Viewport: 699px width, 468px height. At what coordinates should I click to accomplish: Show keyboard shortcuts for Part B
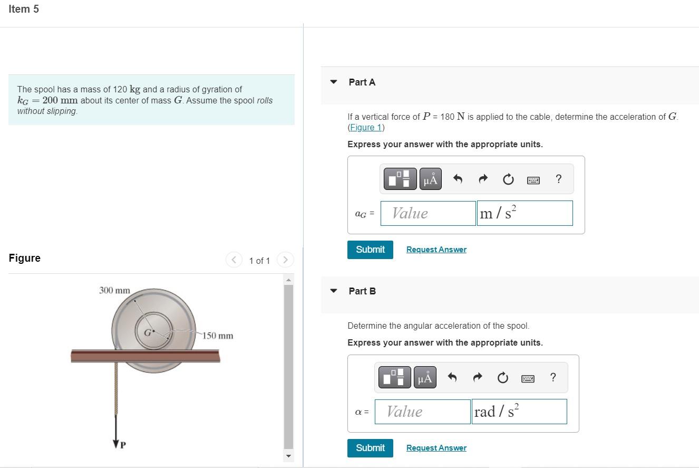point(528,378)
